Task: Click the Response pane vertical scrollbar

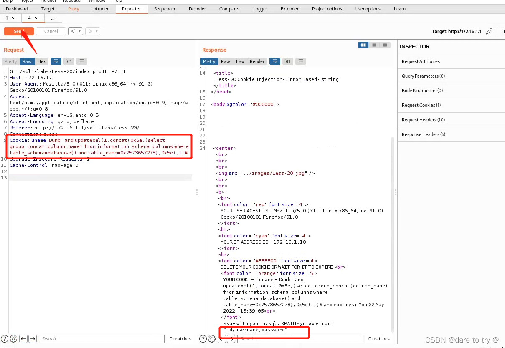Action: [392, 234]
